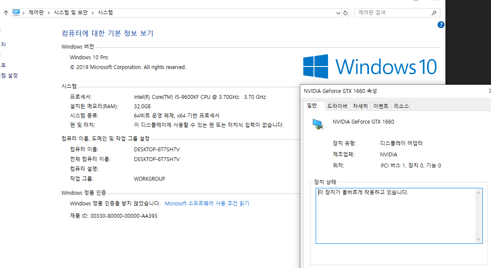Click the device name beside the adapter icon

pos(363,122)
